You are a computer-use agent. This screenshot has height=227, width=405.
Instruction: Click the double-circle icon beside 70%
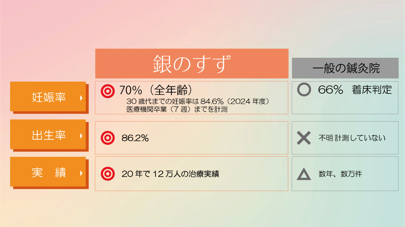[x=107, y=91]
